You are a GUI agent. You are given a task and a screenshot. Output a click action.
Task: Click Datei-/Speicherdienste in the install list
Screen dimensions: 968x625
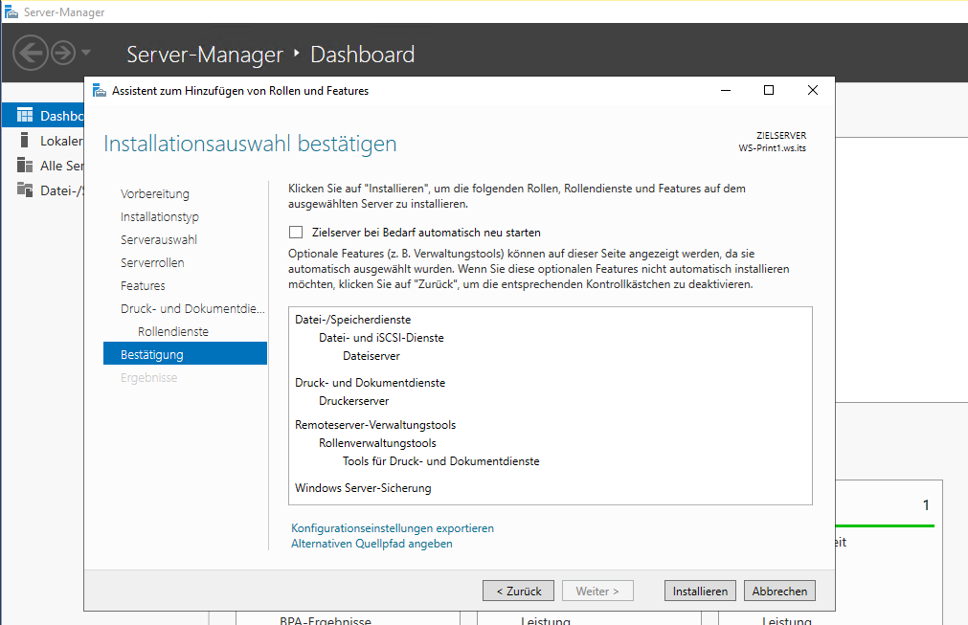pyautogui.click(x=353, y=320)
